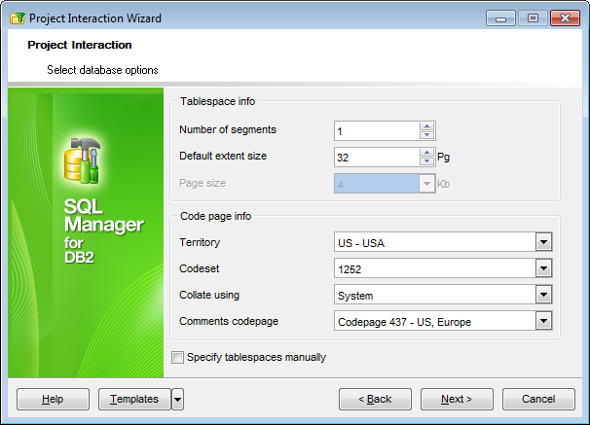
Task: Decrease Number of segments with down arrow
Action: pyautogui.click(x=426, y=135)
